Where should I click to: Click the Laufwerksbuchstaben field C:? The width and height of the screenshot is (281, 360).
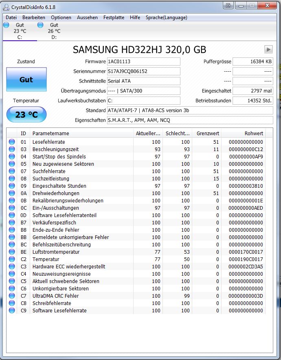click(x=143, y=101)
